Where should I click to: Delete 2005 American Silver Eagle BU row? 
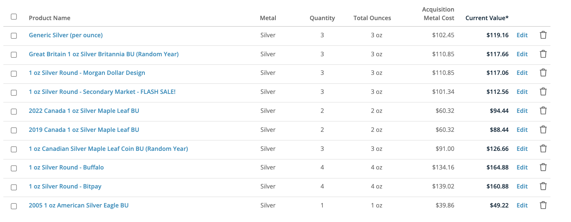click(543, 205)
